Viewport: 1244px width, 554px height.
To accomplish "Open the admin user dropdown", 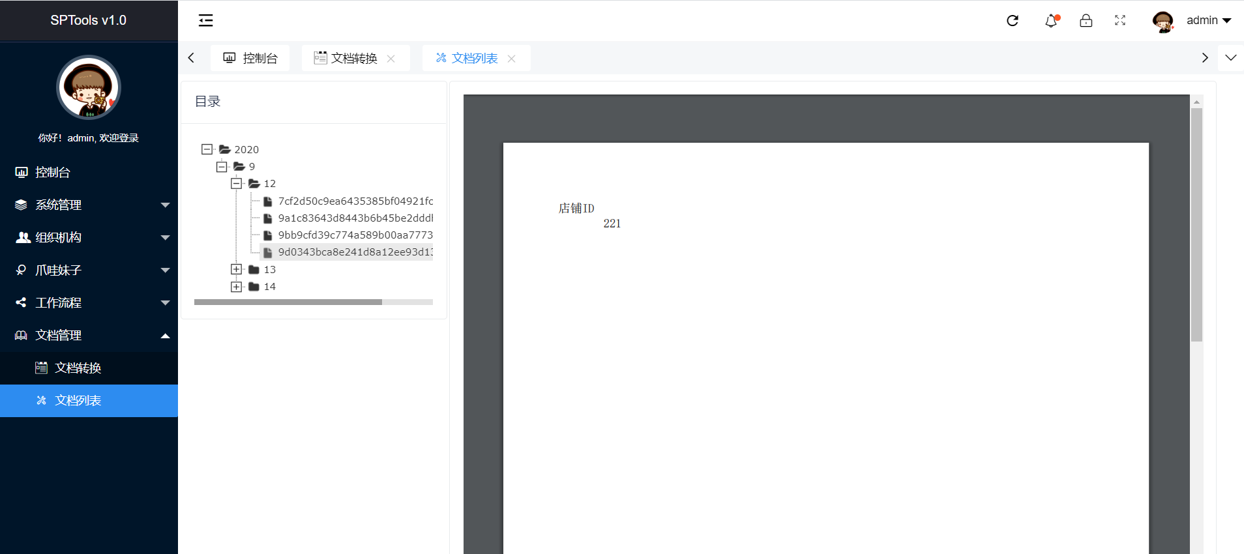I will 1209,21.
